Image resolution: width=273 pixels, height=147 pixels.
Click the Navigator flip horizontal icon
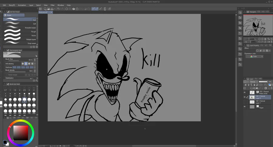(269, 42)
